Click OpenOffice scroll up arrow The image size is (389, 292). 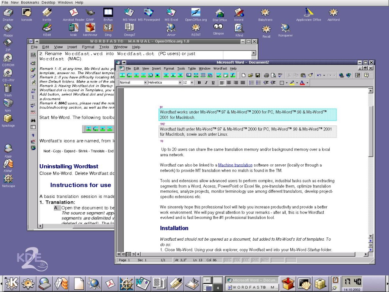(x=253, y=53)
